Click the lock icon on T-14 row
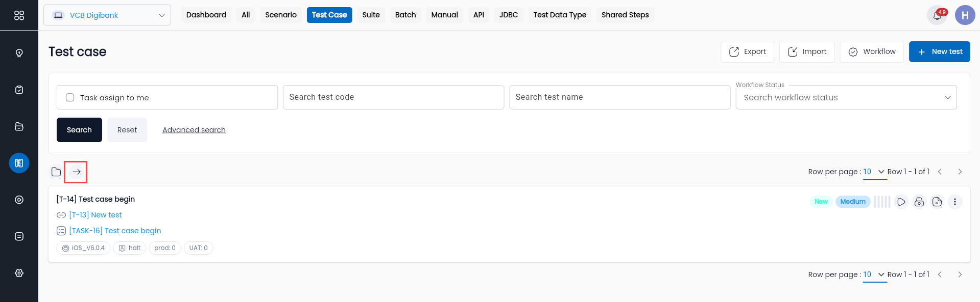Screen dimensions: 980x302 [919, 202]
